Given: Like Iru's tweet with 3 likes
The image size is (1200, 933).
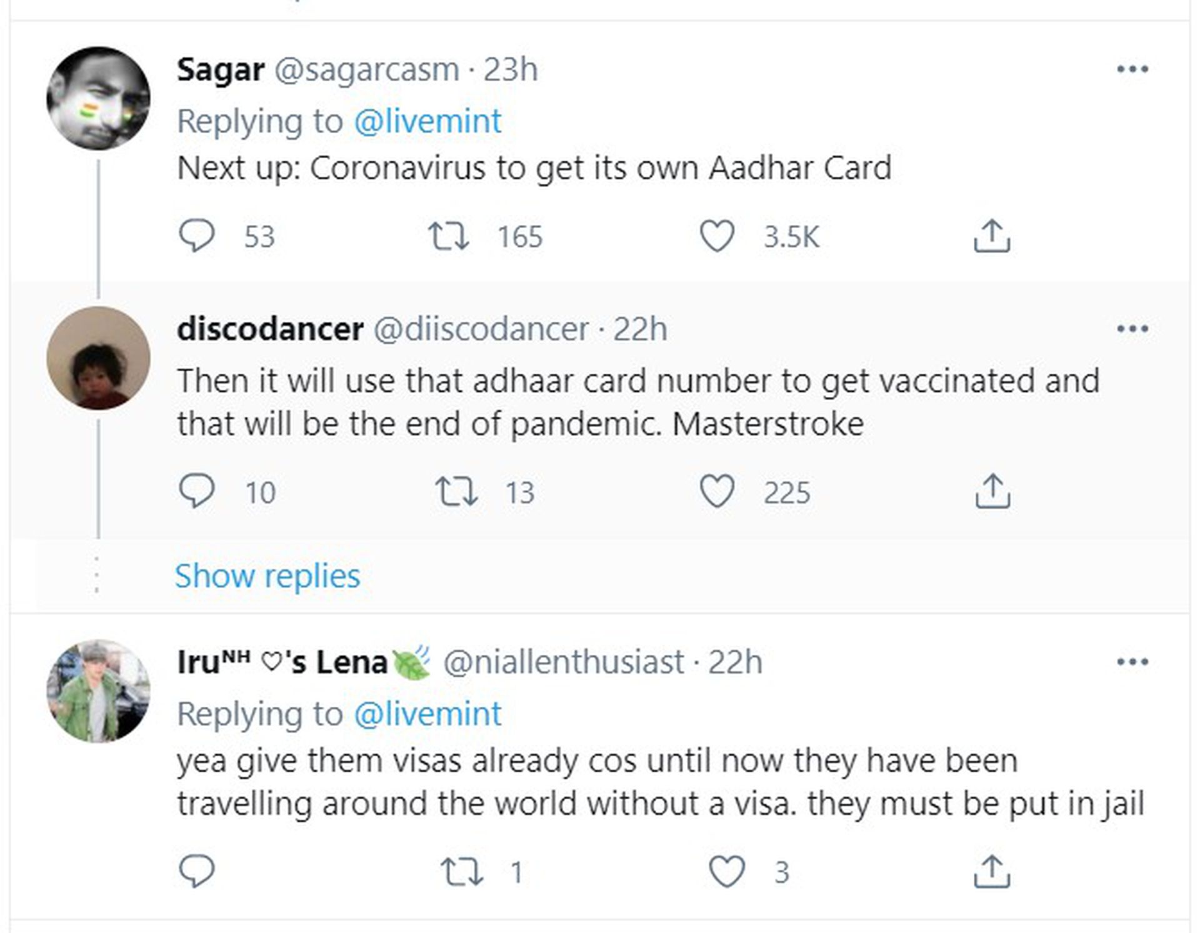Looking at the screenshot, I should [726, 871].
